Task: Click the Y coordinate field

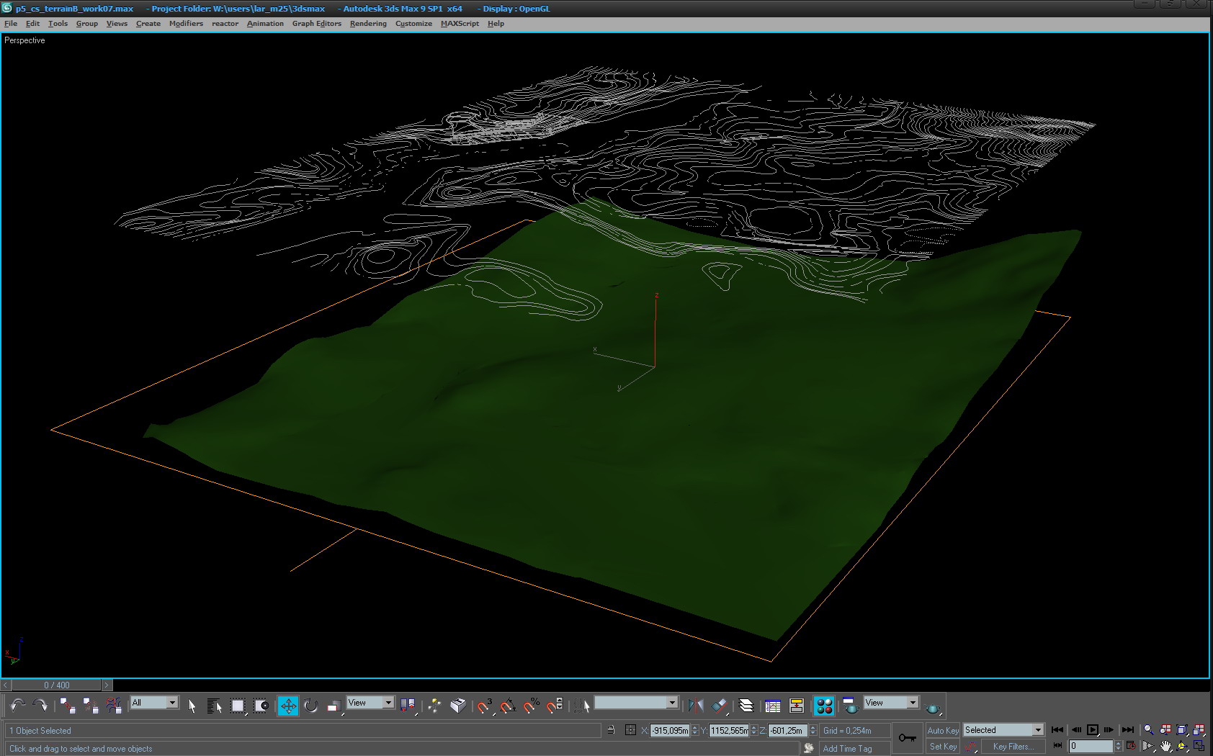Action: pos(729,731)
